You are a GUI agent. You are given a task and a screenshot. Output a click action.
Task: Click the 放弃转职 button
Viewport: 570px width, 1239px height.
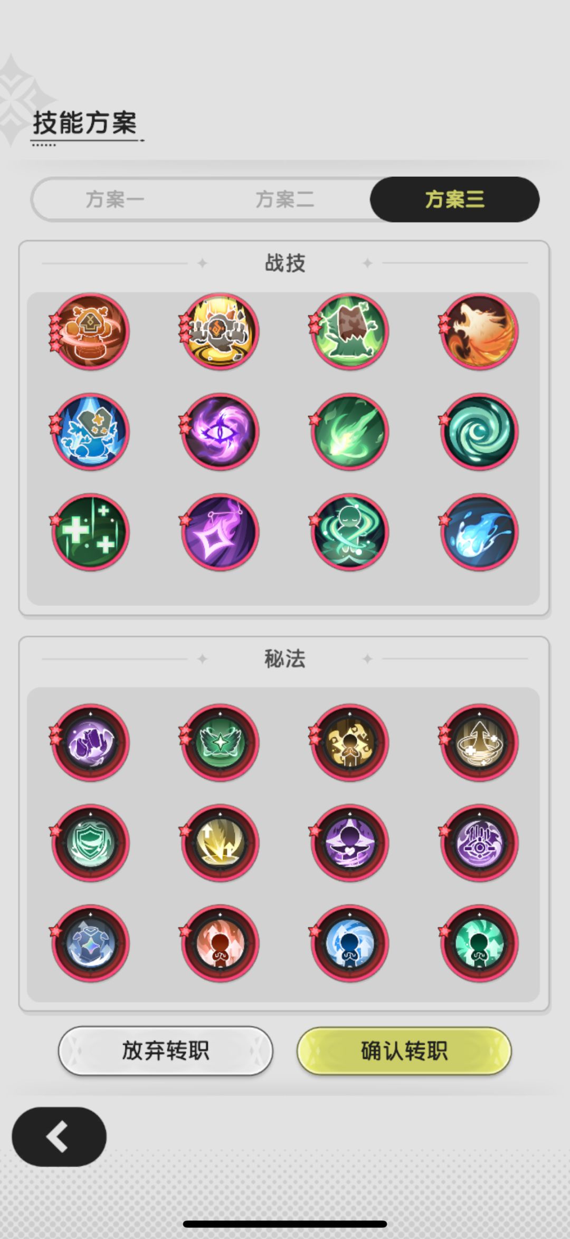tap(165, 1051)
